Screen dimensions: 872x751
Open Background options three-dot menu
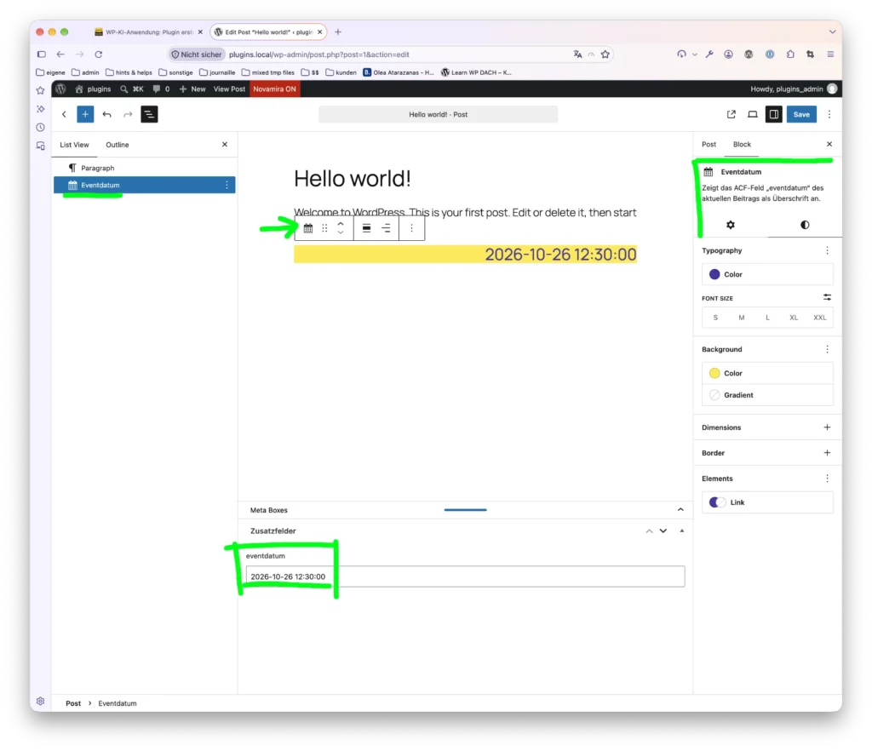point(827,349)
